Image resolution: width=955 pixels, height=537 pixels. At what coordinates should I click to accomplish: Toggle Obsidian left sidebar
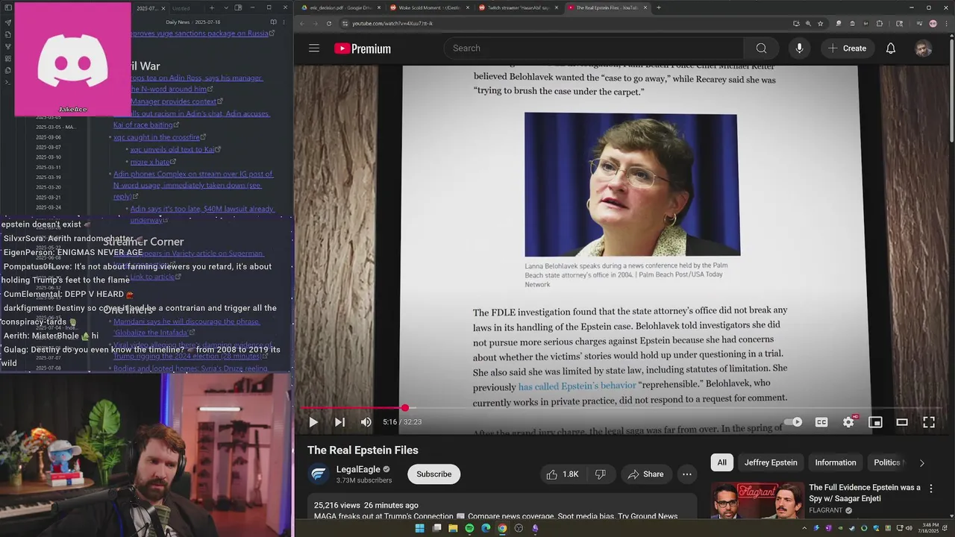pos(7,8)
